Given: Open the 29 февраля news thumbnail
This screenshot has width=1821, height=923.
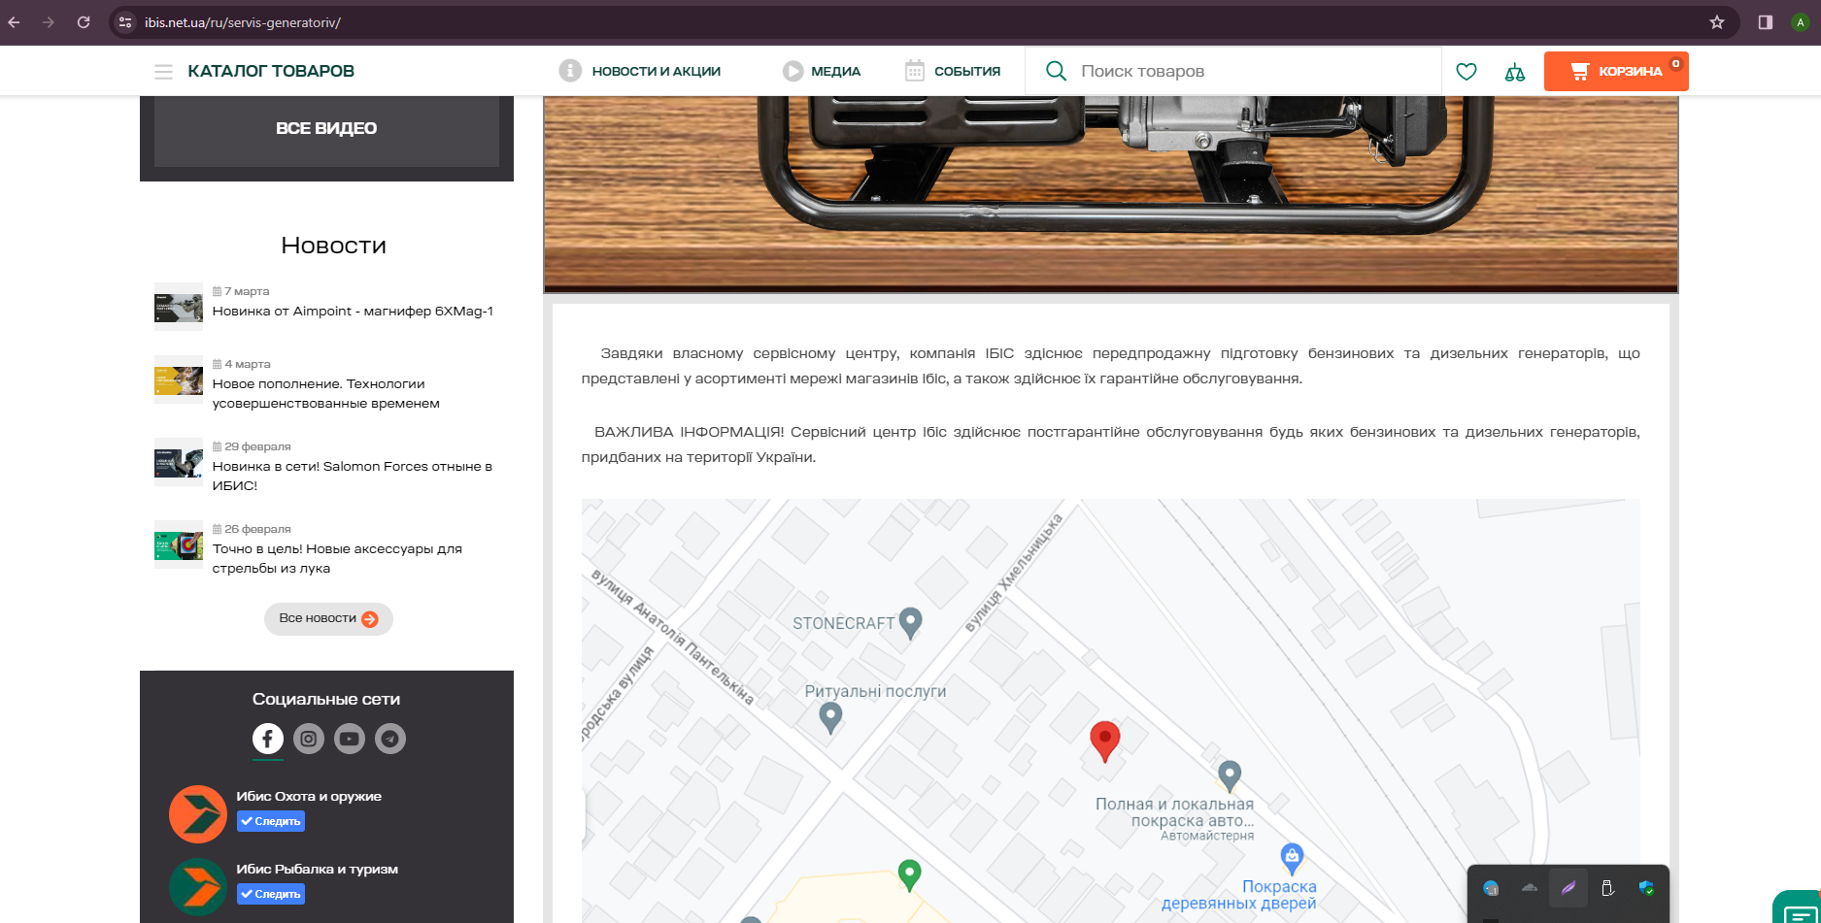Looking at the screenshot, I should (179, 462).
